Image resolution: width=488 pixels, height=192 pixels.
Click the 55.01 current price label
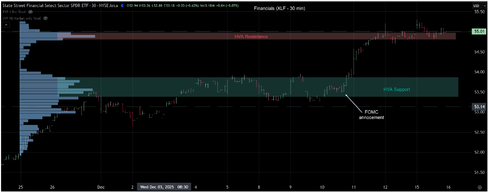click(x=478, y=31)
